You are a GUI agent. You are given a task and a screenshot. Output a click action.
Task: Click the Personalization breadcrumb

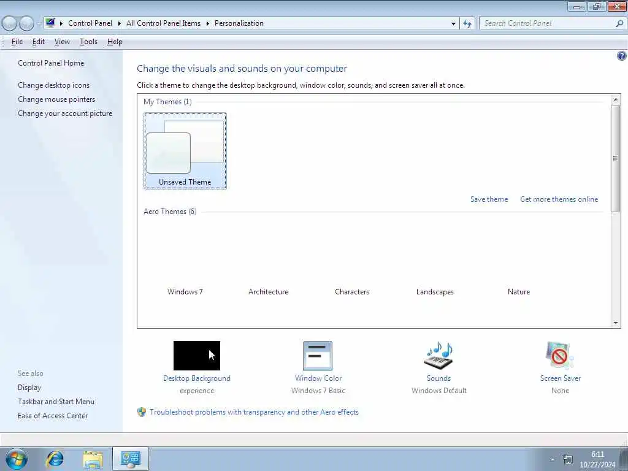click(239, 23)
